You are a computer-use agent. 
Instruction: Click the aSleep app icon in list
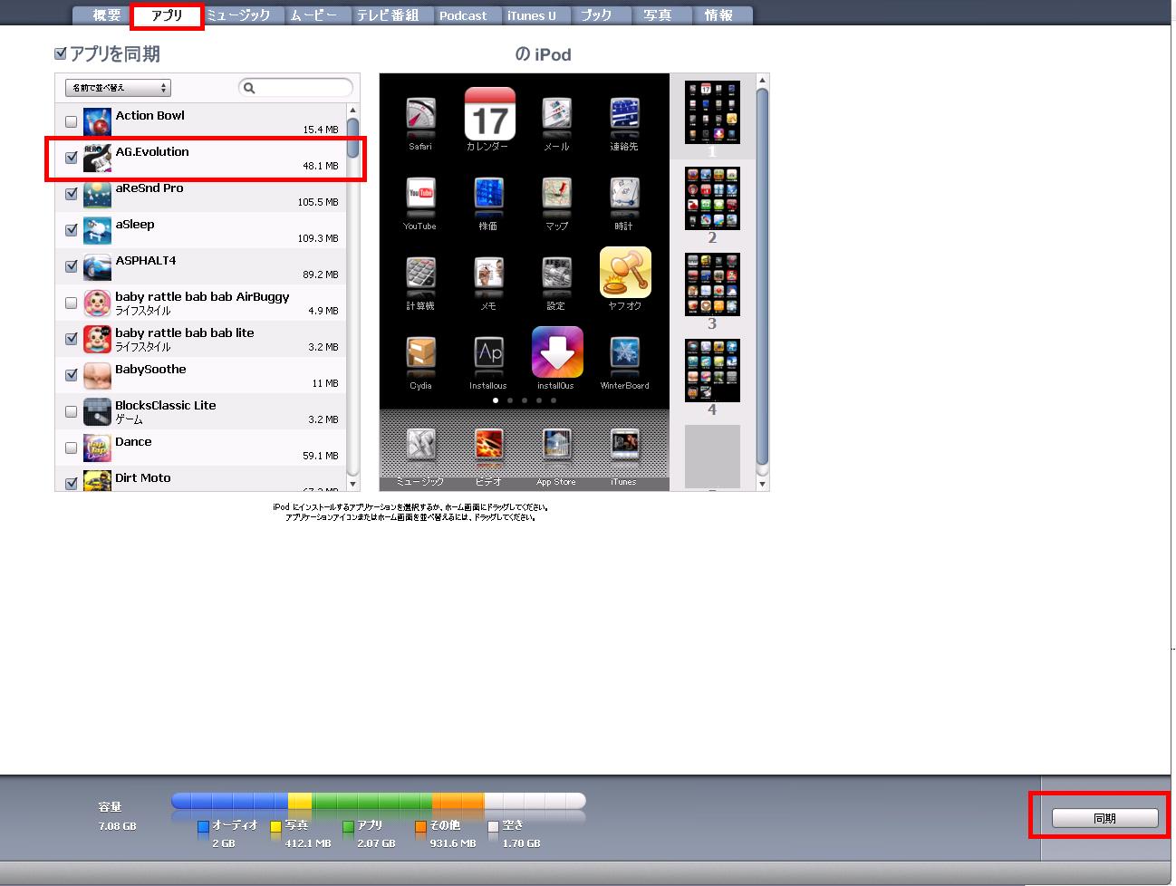pos(97,230)
